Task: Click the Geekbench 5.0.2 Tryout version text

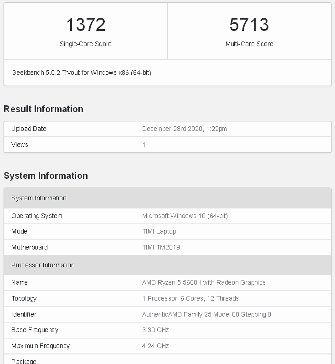Action: pyautogui.click(x=81, y=73)
